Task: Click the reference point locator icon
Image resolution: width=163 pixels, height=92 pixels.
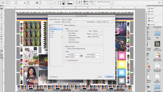Action: click(x=3, y=3)
